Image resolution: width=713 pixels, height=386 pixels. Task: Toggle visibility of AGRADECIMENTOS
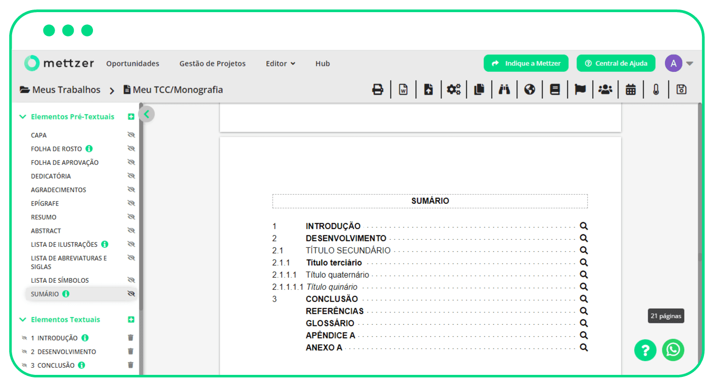[131, 190]
